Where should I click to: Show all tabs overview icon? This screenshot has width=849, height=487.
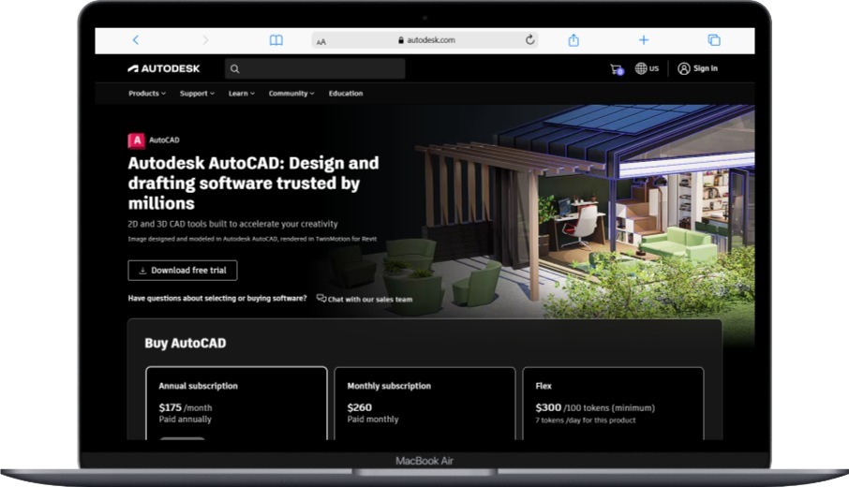coord(714,40)
